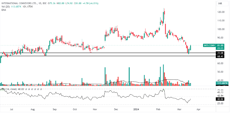
Task: Click the 68.41 price axis label
Action: [x=220, y=56]
